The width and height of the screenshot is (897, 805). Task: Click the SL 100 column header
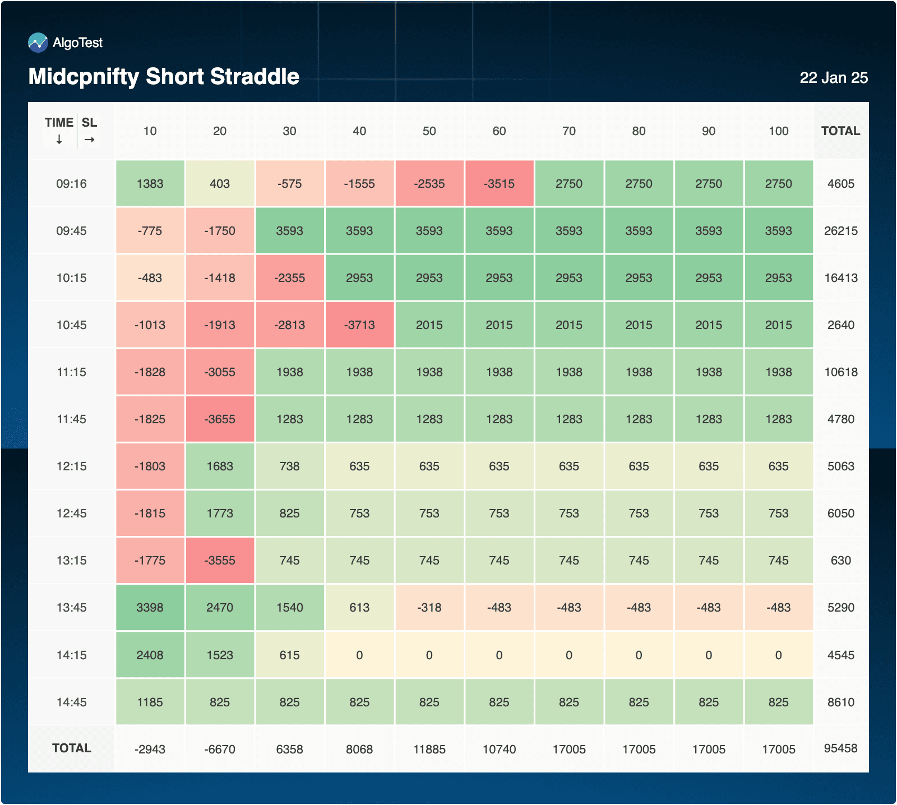pyautogui.click(x=778, y=131)
